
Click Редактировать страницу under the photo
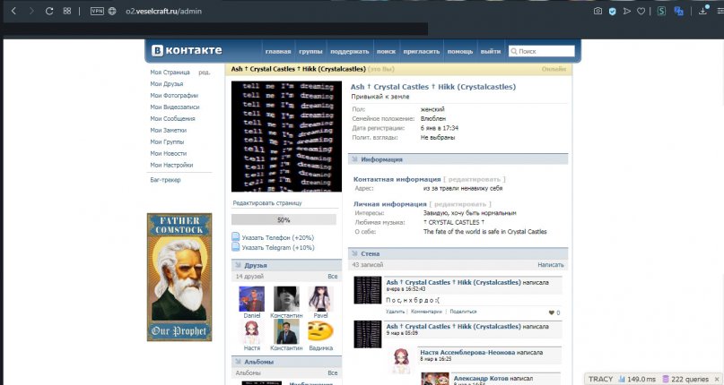click(266, 203)
